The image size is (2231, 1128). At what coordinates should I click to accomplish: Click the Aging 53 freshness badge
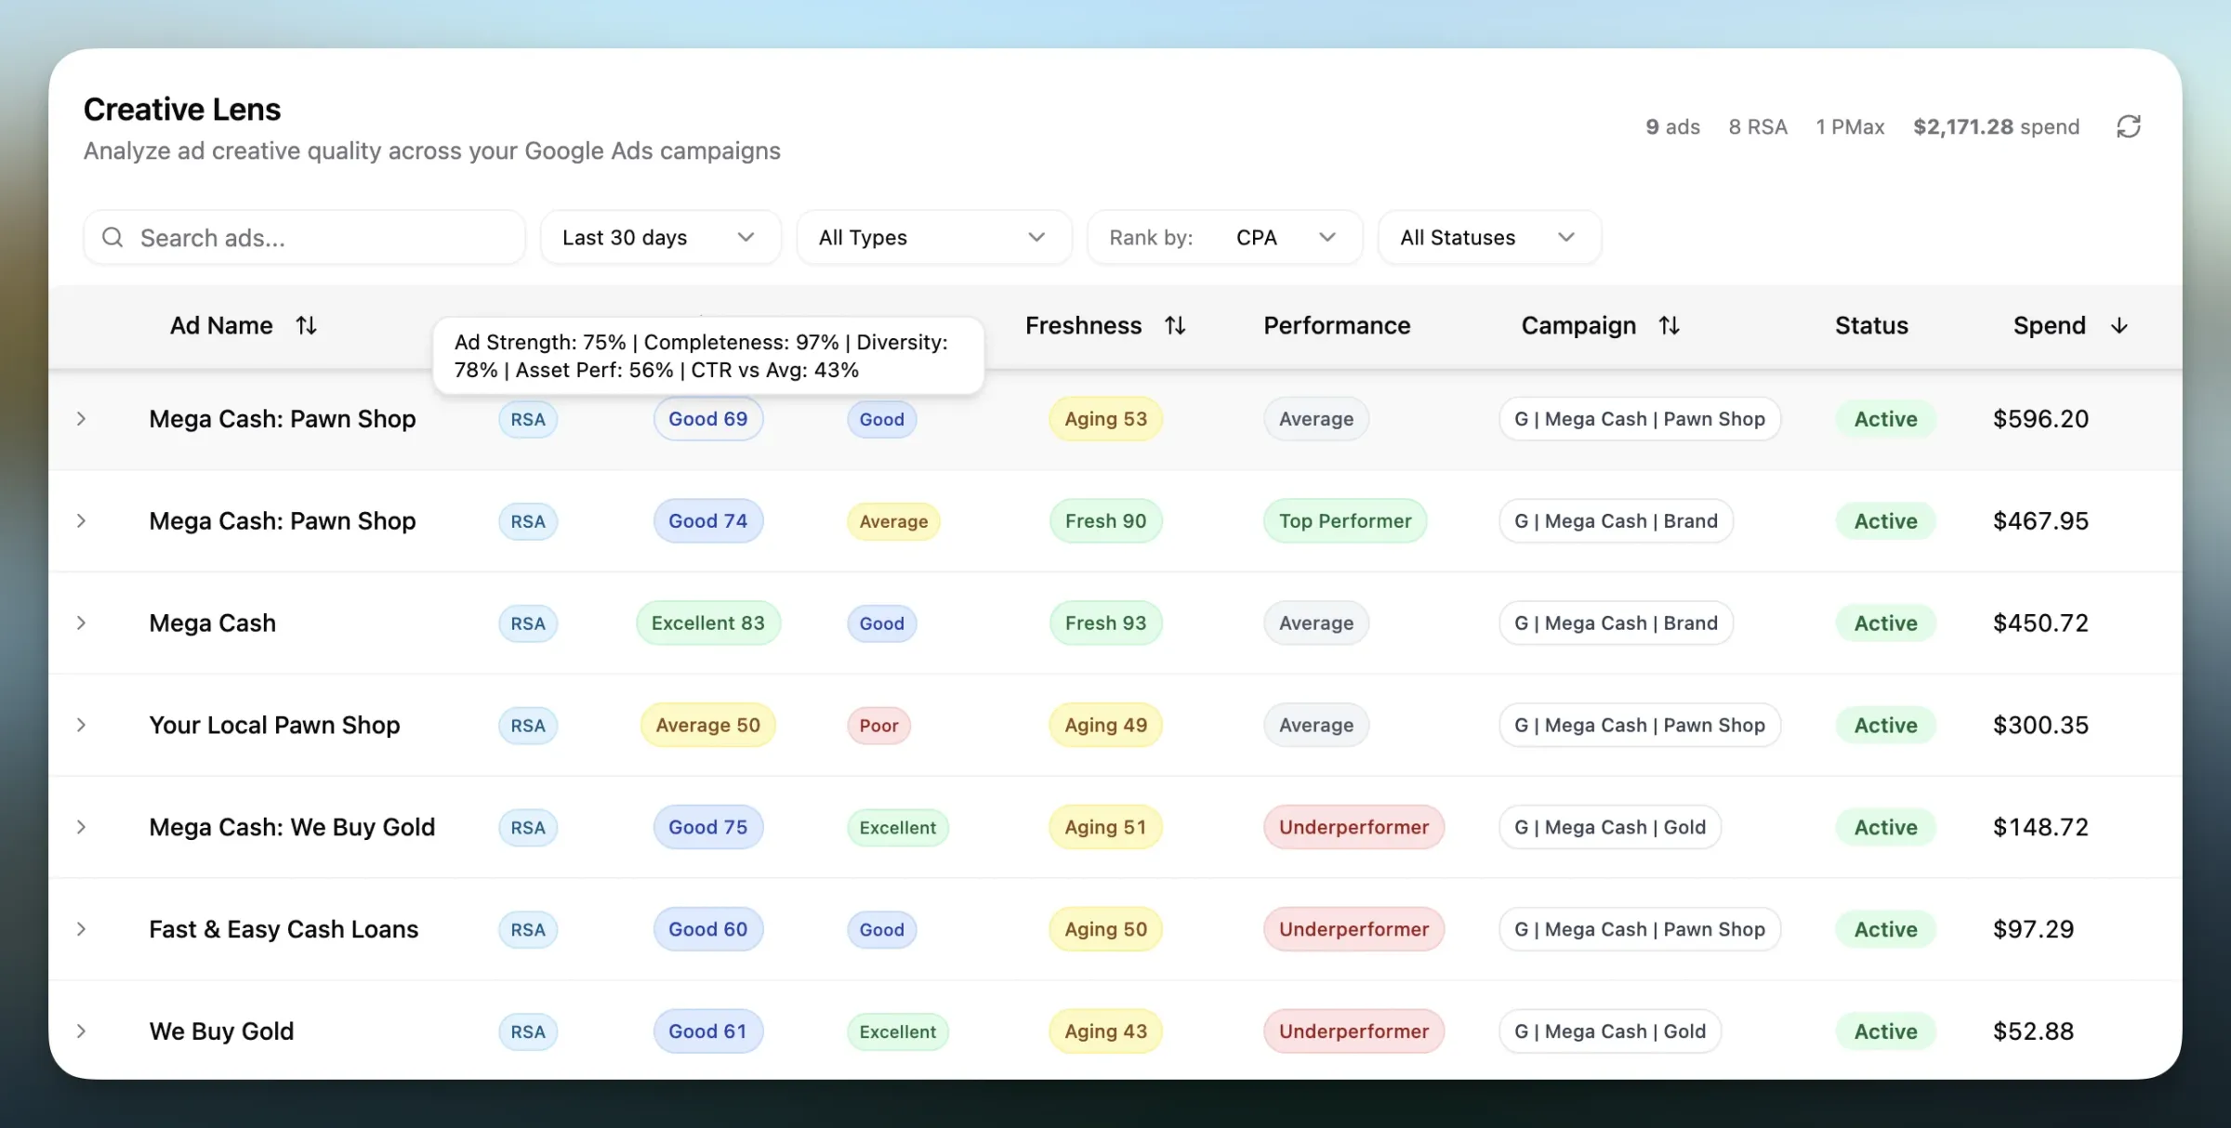(x=1105, y=419)
